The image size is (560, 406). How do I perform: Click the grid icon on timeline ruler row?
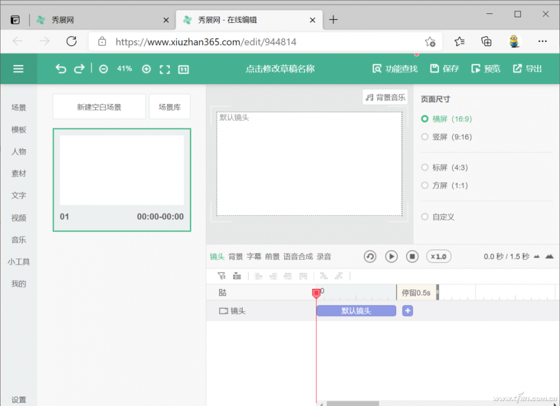[222, 293]
